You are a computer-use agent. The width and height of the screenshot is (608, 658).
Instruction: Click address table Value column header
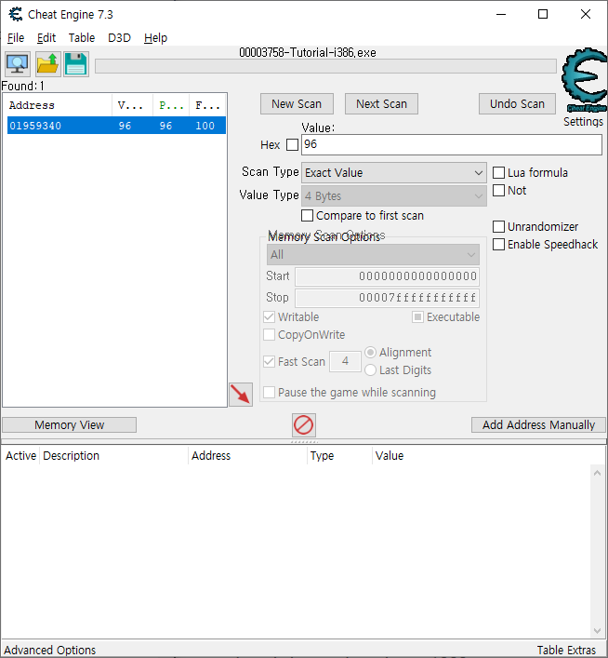[390, 456]
